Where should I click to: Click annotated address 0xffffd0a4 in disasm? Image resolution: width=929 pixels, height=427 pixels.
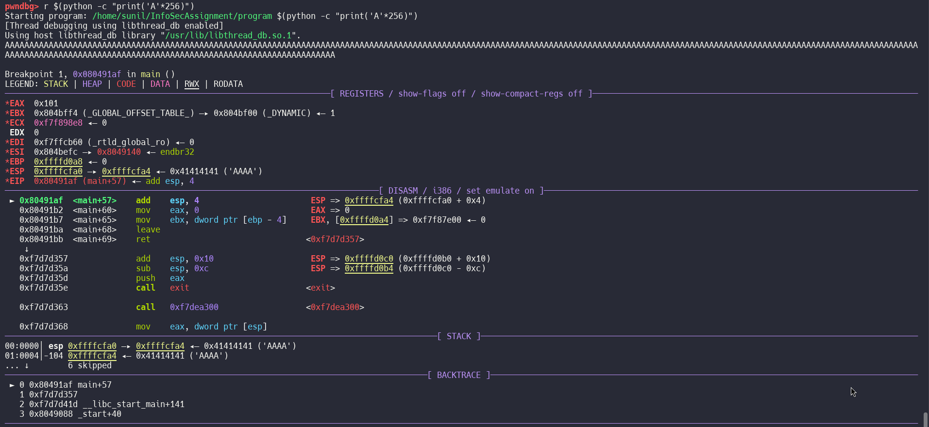[x=364, y=220]
